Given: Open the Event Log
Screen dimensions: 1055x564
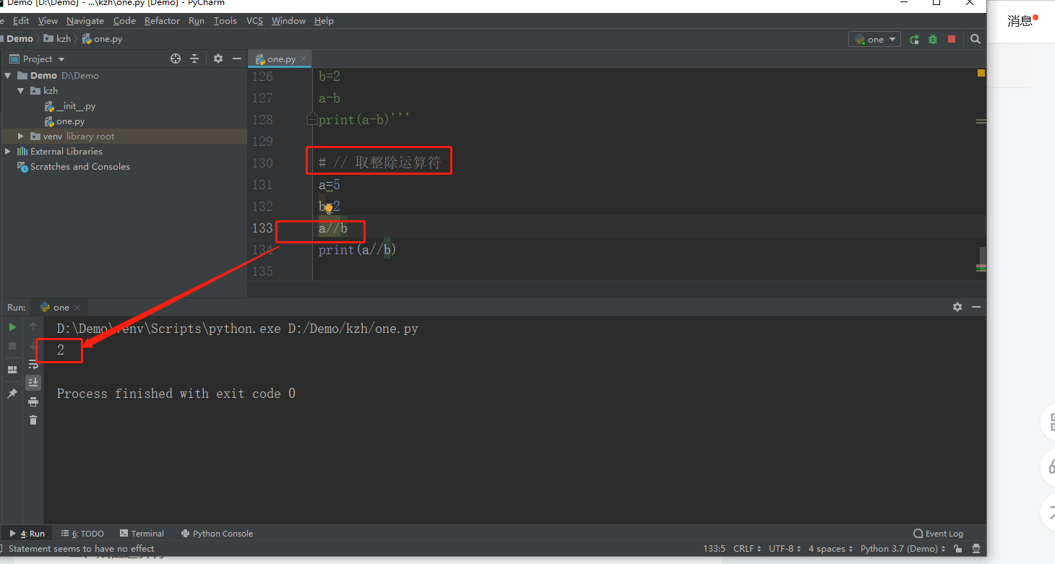Looking at the screenshot, I should coord(937,533).
